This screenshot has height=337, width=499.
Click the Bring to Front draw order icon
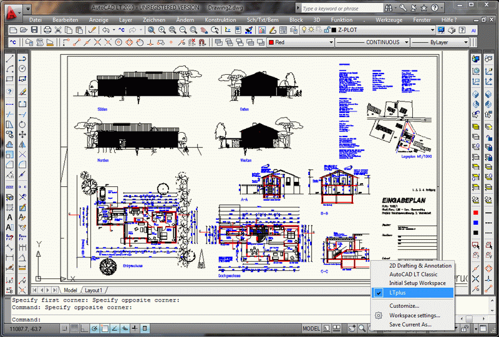(x=218, y=42)
